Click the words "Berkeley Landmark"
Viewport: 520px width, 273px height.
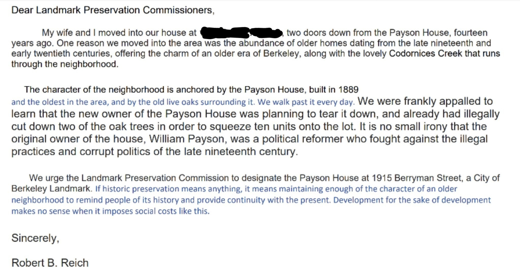(51, 188)
